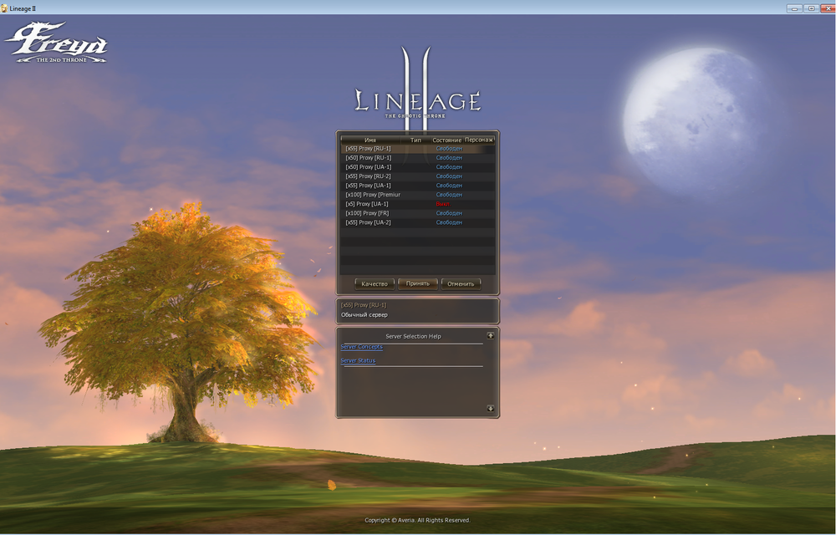Click the Lineage II title bar icon
The height and width of the screenshot is (535, 836).
click(x=5, y=8)
